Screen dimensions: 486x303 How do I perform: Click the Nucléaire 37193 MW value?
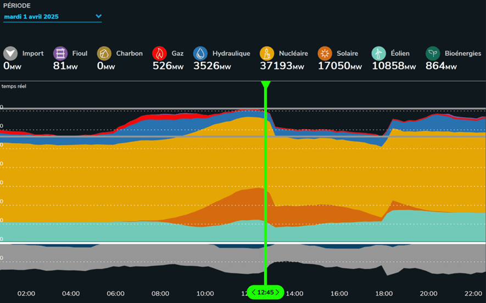coord(282,66)
